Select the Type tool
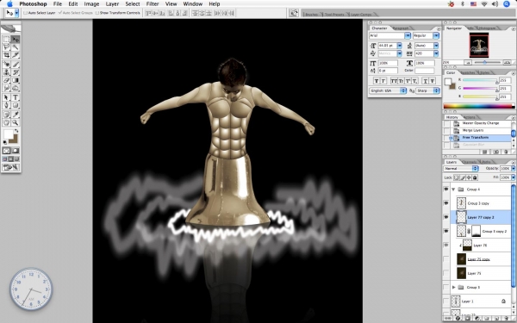Screen dimensions: 517x323 pyautogui.click(x=16, y=97)
